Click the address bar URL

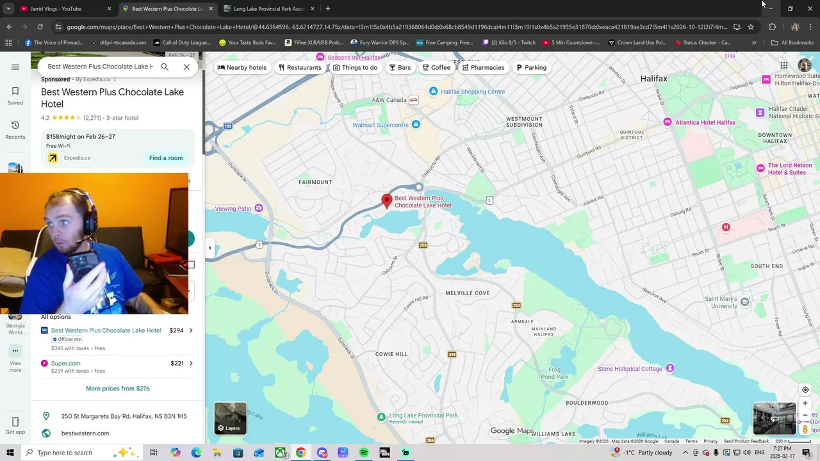click(x=397, y=27)
